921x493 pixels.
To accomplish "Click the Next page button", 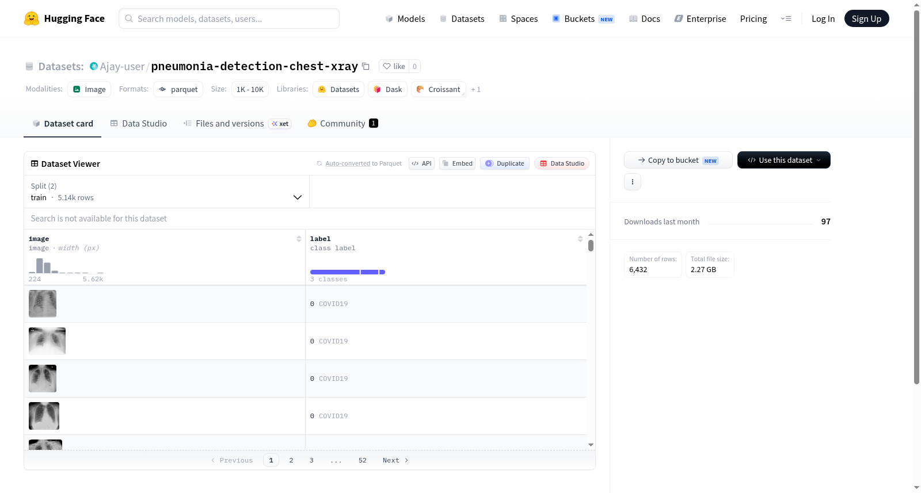I will 395,460.
